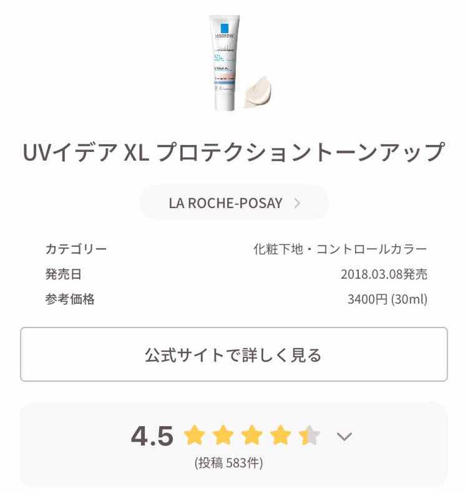Viewport: 468px width, 493px height.
Task: Click the 2018.03.08発売 release date
Action: click(384, 274)
